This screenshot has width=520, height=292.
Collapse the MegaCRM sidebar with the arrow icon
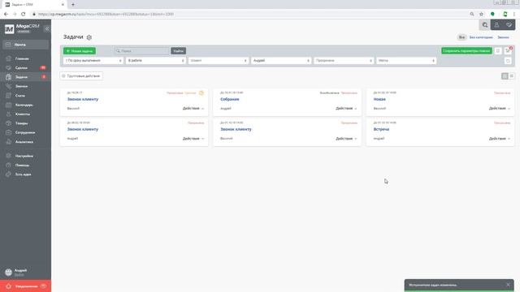[47, 29]
